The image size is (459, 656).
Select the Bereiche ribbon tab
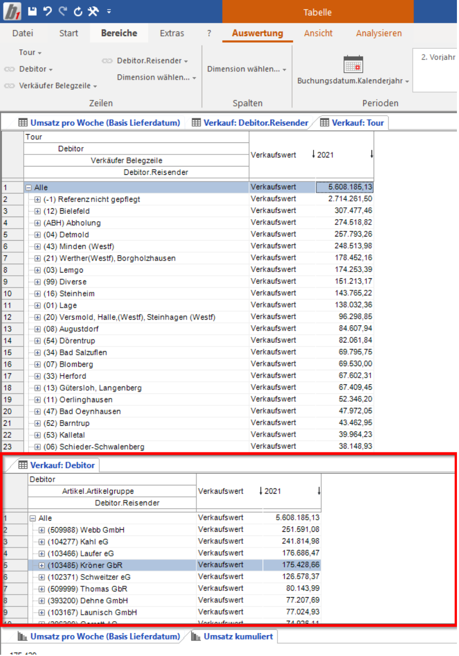(119, 33)
